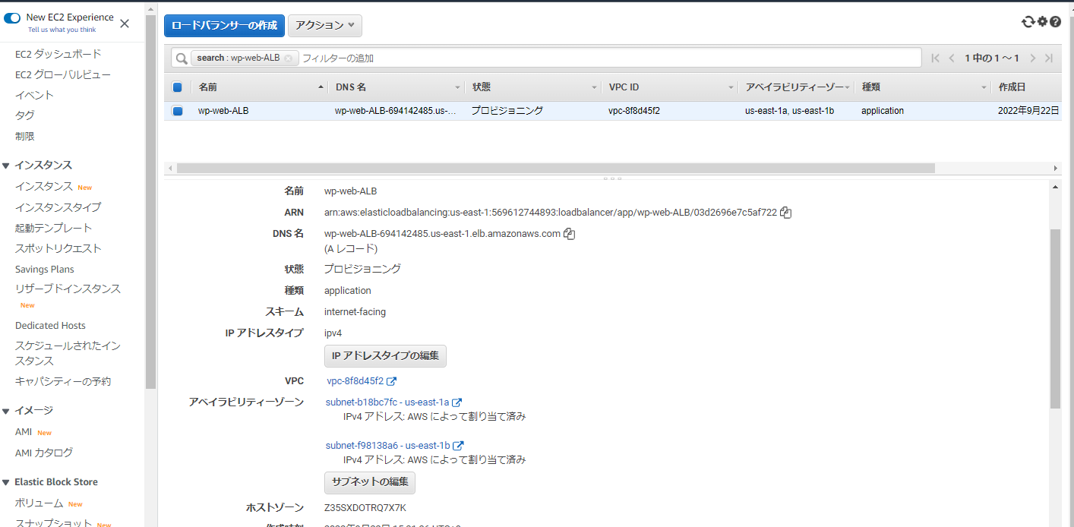Collapse the Elastic Block Store sidebar section
This screenshot has height=527, width=1074.
click(6, 482)
